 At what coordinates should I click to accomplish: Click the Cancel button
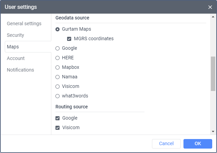166,144
